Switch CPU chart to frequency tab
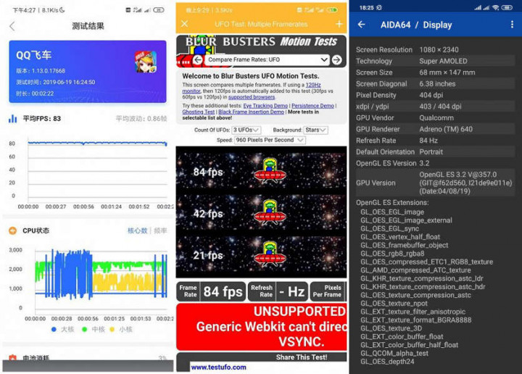The height and width of the screenshot is (374, 522). pos(160,230)
